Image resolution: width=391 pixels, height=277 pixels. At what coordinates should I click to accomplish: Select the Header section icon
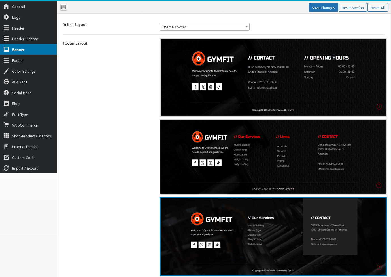coord(6,28)
